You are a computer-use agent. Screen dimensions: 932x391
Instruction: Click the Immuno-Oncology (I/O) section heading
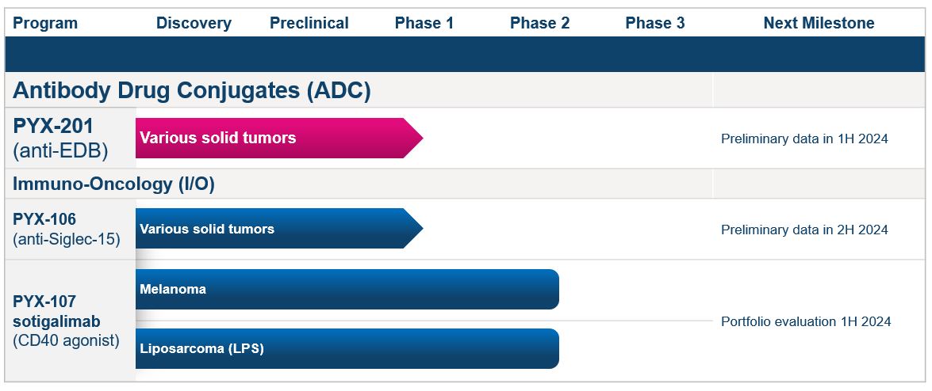[x=113, y=184]
